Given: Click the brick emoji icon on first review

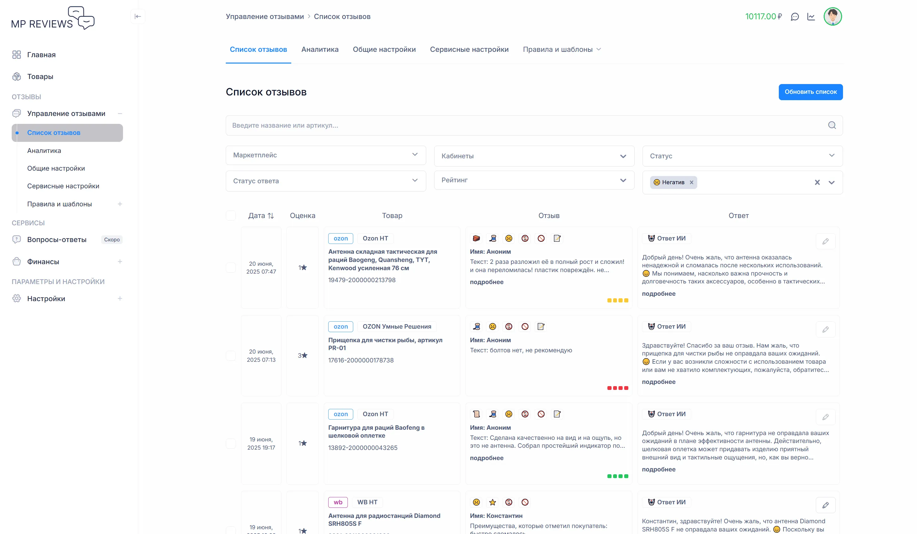Looking at the screenshot, I should pyautogui.click(x=476, y=239).
